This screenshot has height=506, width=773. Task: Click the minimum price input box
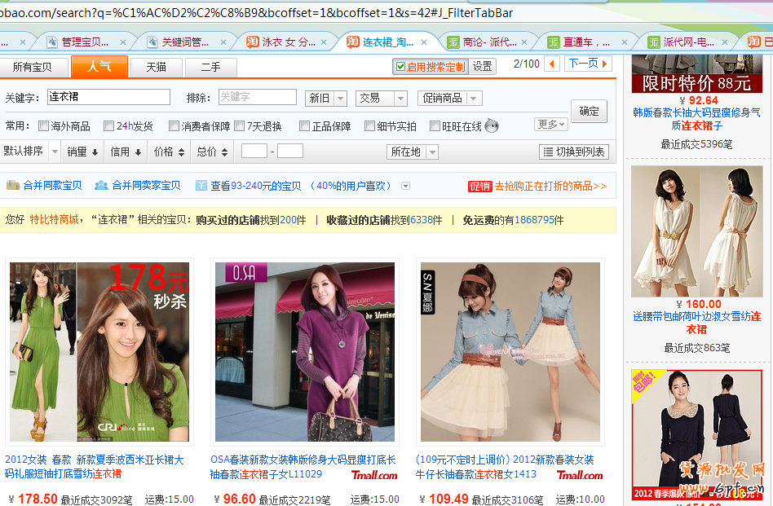pos(254,152)
